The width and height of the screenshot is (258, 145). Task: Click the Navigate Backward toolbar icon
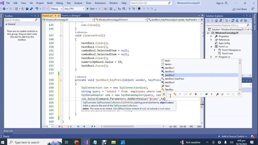pyautogui.click(x=4, y=9)
